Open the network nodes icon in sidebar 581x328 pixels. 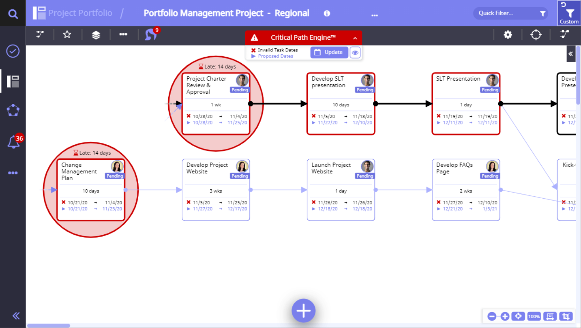[x=13, y=110]
